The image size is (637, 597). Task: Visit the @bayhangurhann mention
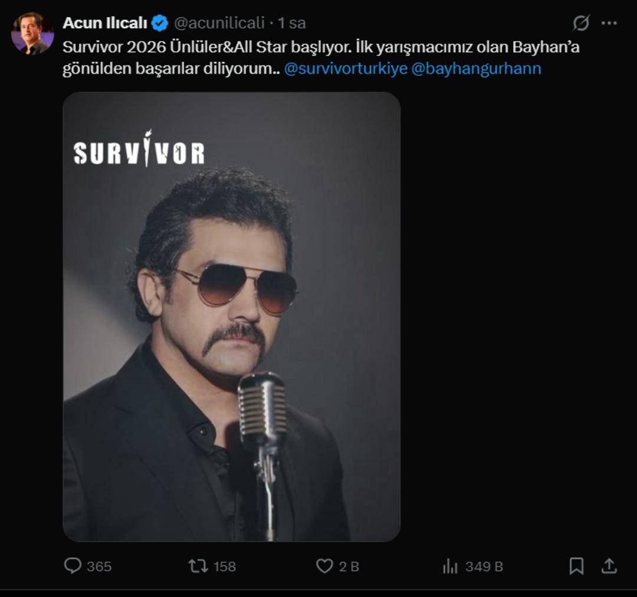[x=476, y=69]
